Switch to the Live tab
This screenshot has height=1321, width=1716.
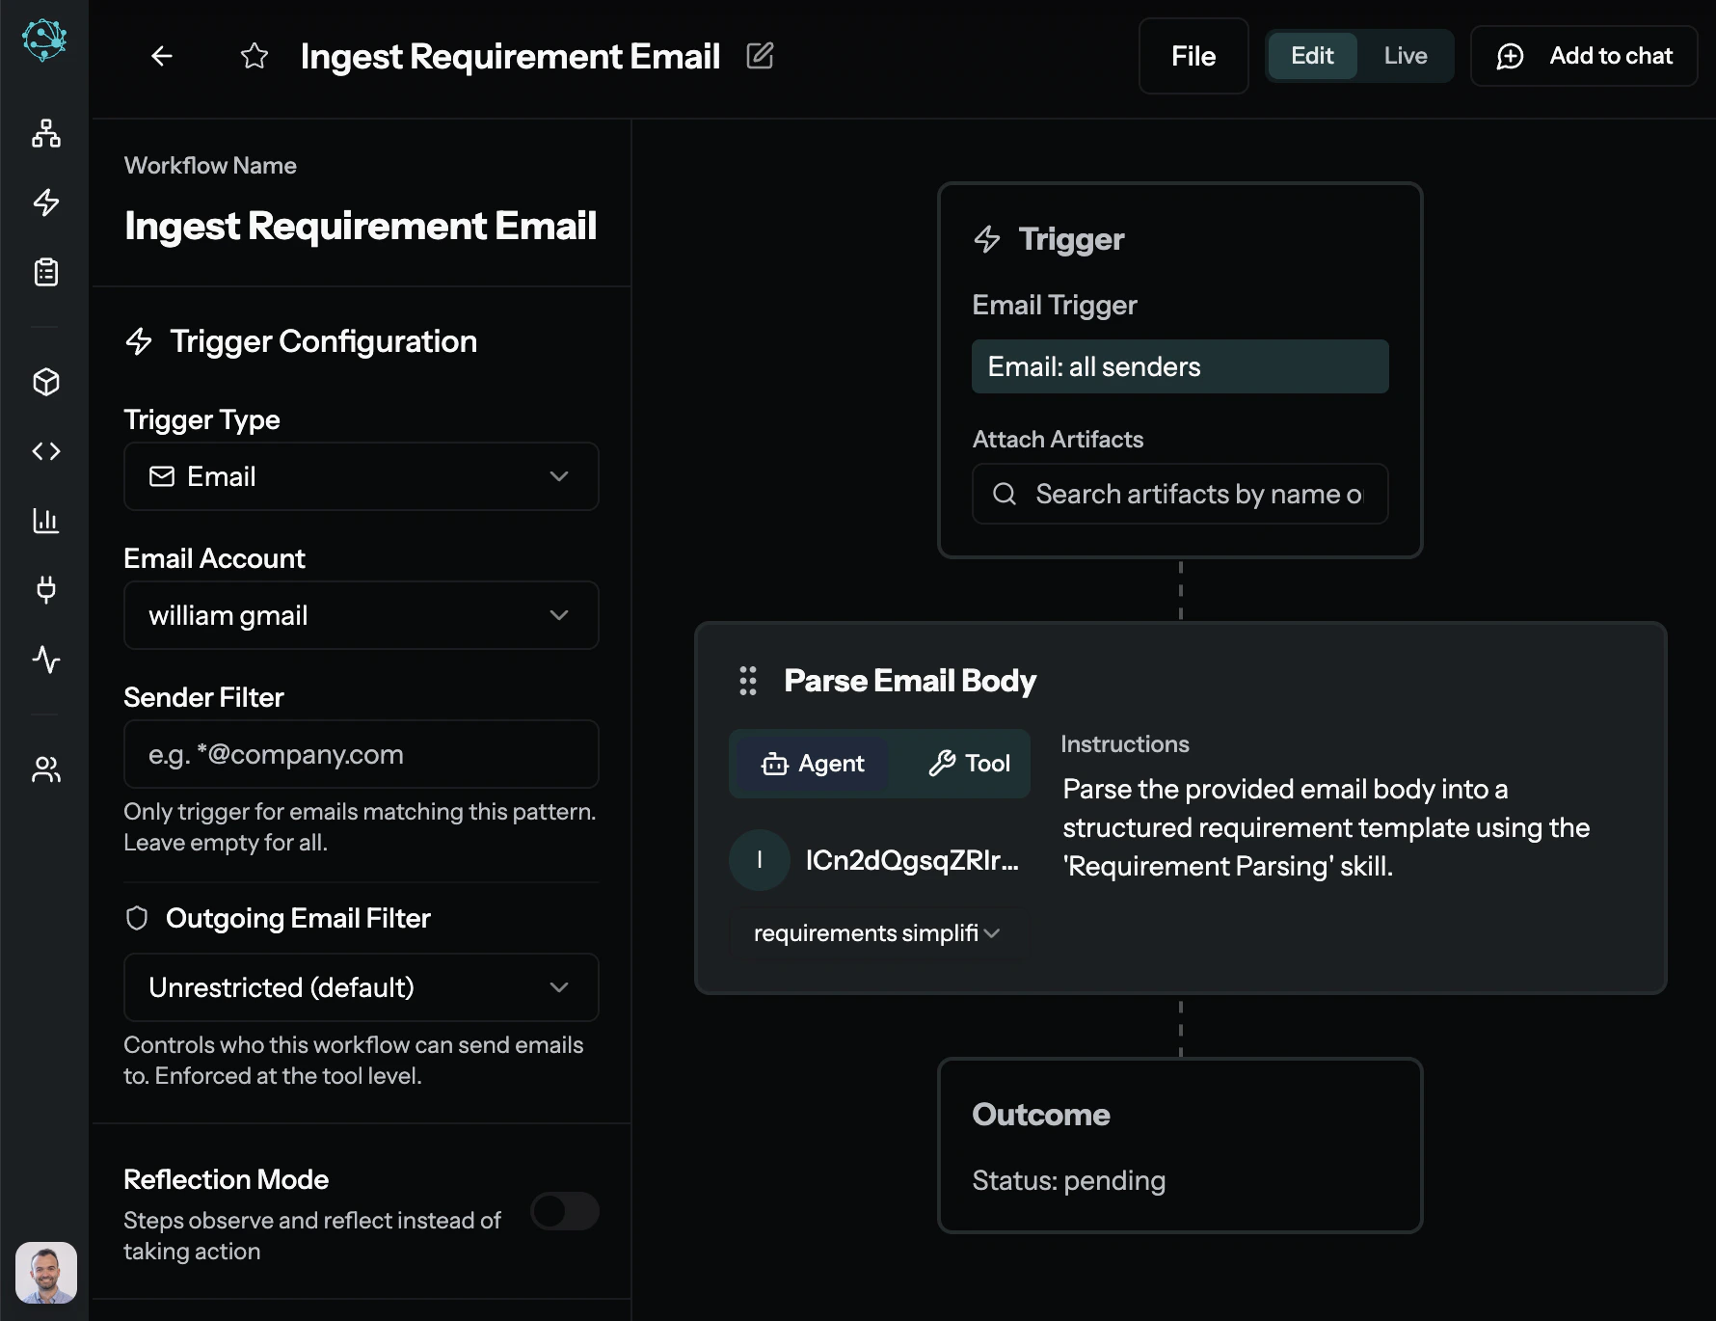pyautogui.click(x=1405, y=56)
